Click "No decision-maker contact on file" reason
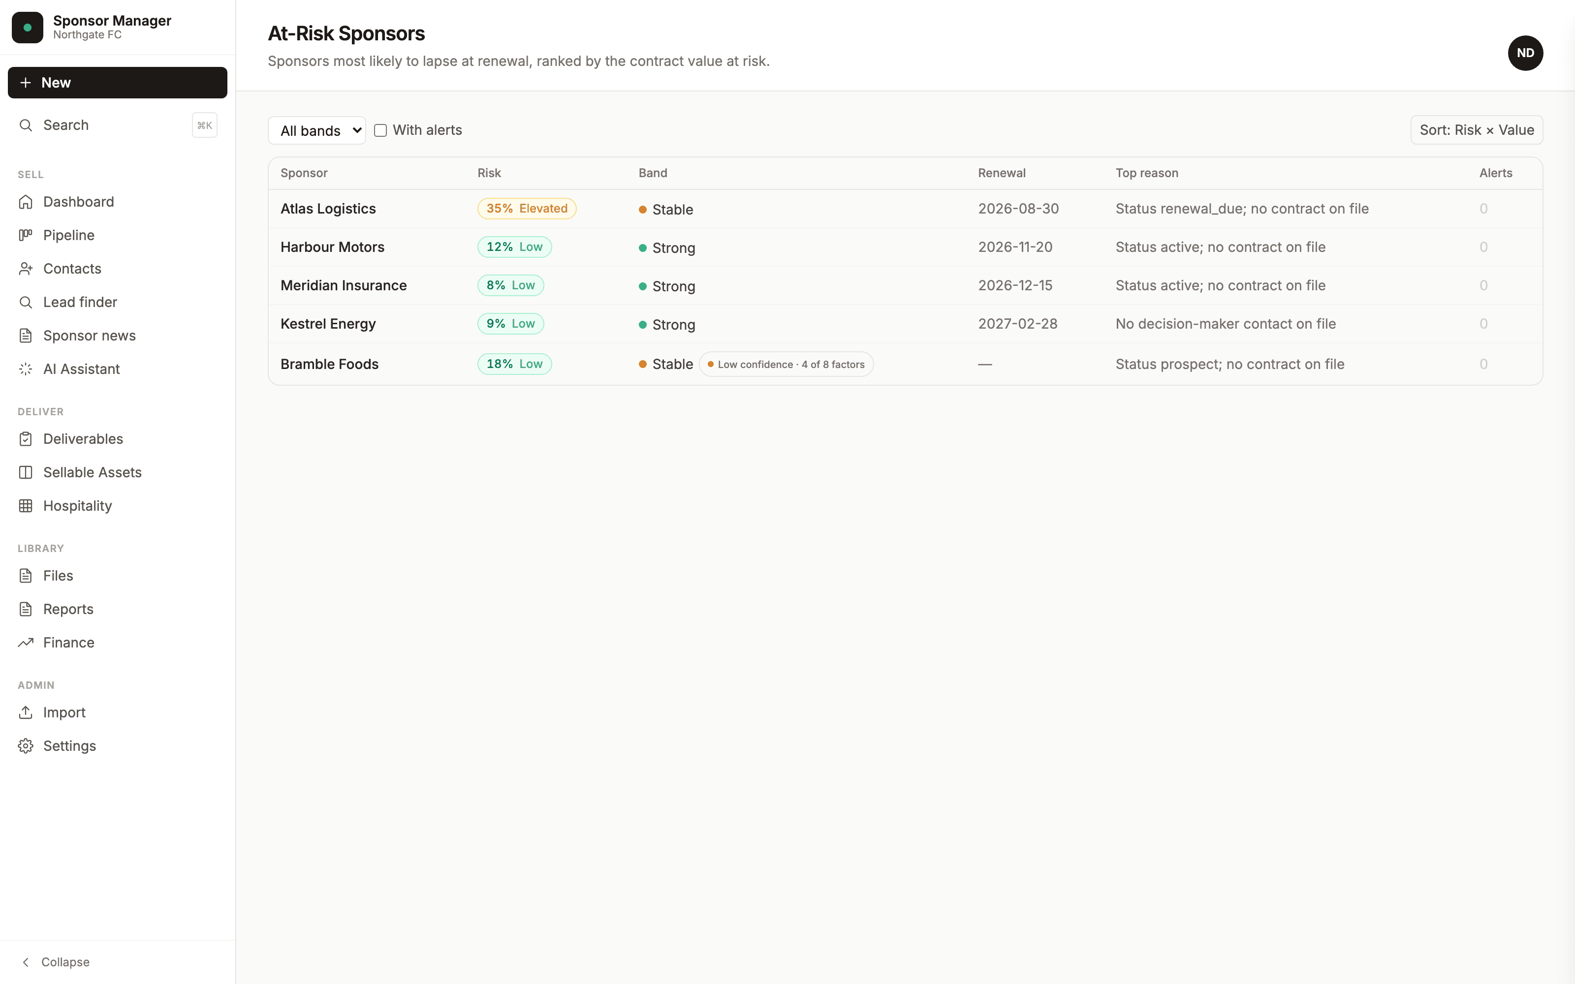The height and width of the screenshot is (984, 1575). point(1226,324)
